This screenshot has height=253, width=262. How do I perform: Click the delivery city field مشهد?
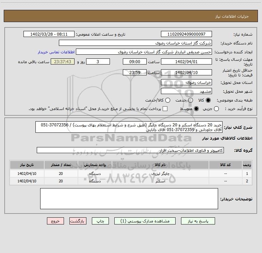(x=186, y=91)
